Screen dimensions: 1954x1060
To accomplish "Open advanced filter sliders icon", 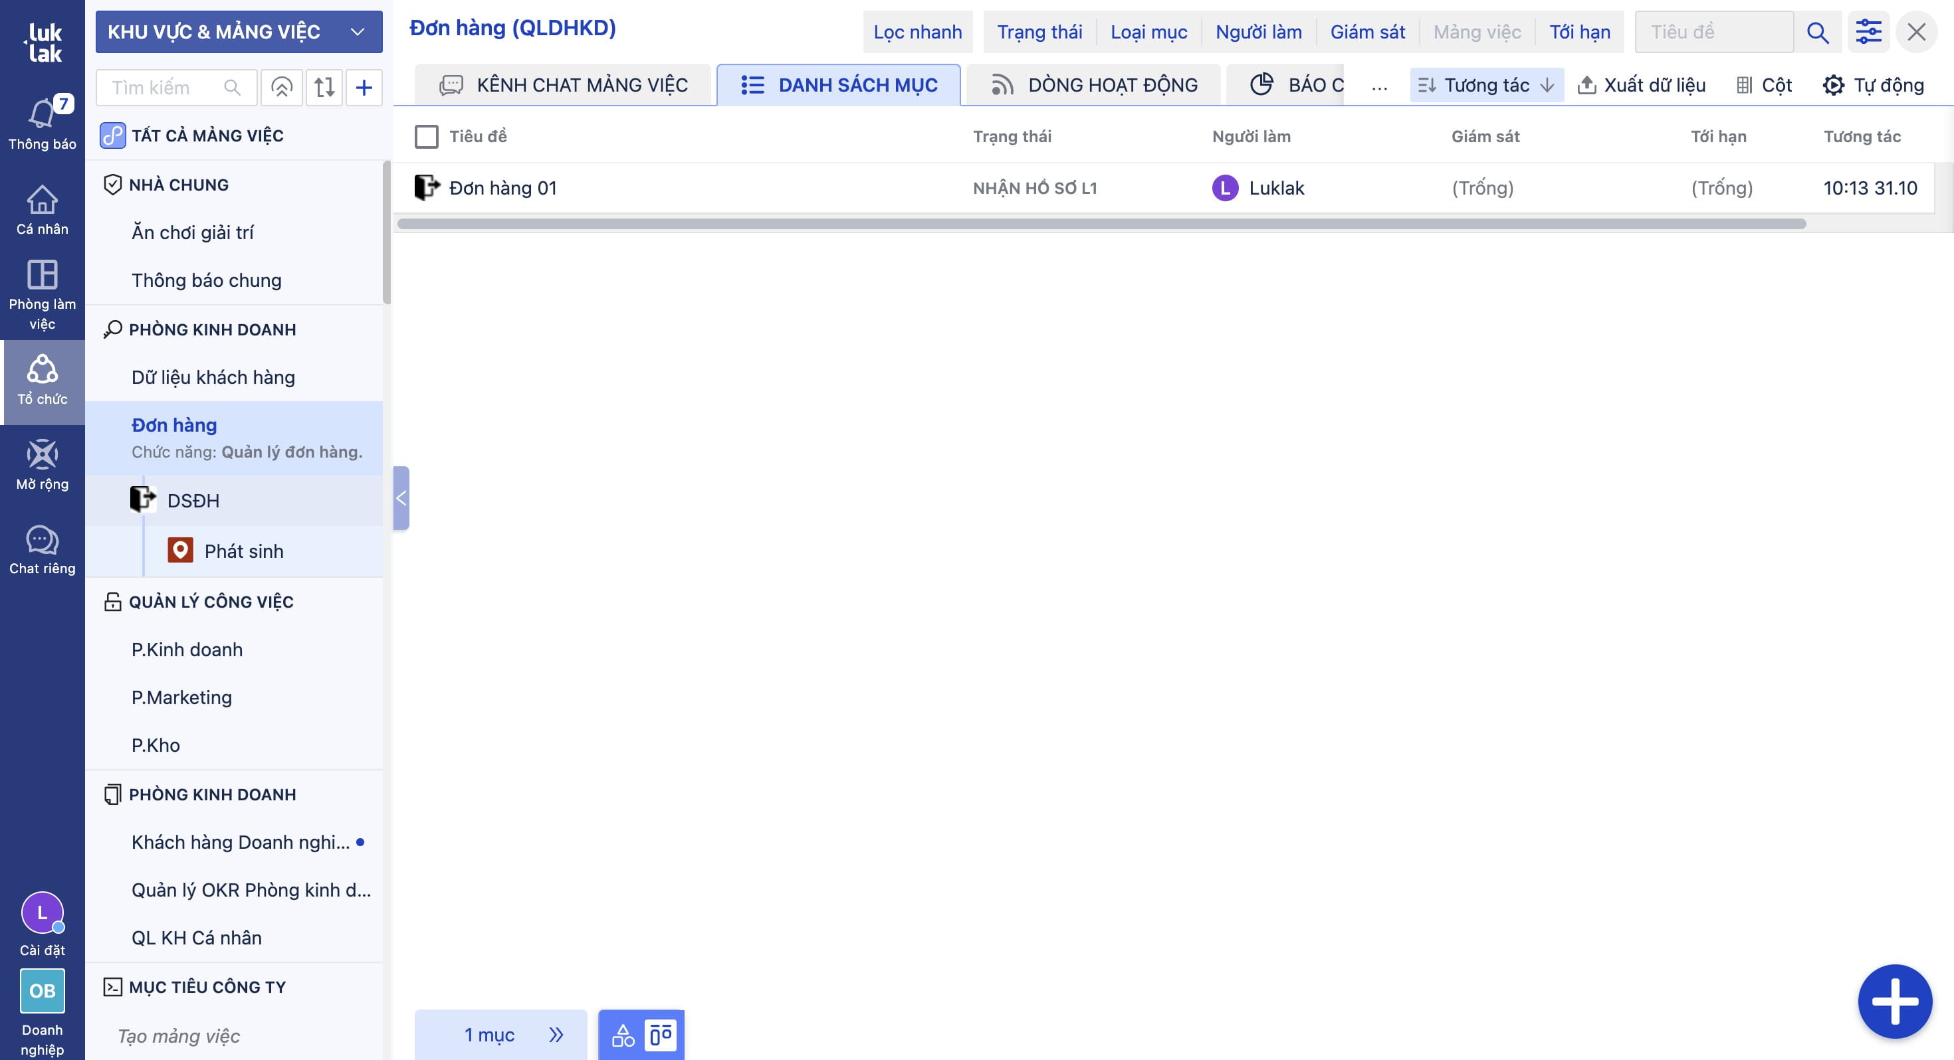I will click(x=1868, y=33).
